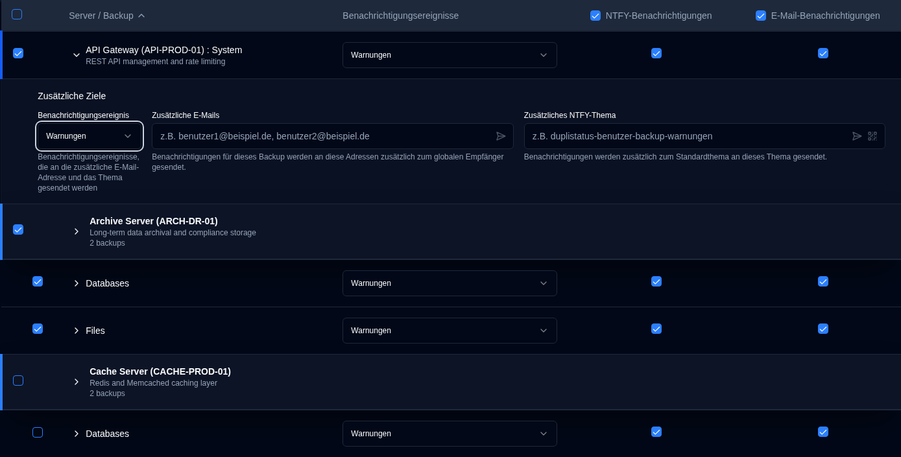The image size is (901, 457).
Task: Click Benachrichtigungsereignisse column header
Action: pyautogui.click(x=400, y=16)
